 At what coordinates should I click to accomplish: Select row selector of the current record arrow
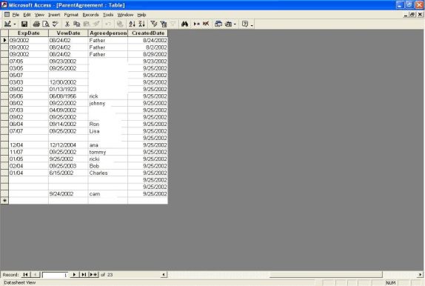pos(4,40)
